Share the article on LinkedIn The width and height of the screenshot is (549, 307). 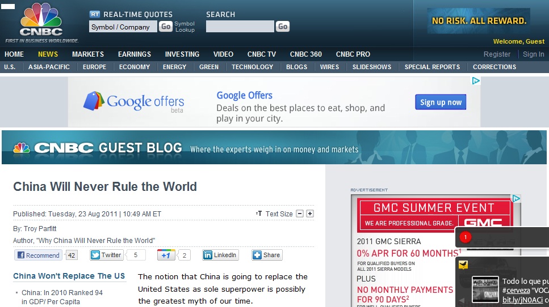click(220, 255)
